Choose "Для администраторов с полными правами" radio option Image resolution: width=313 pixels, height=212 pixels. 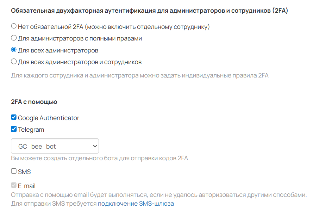(x=14, y=38)
